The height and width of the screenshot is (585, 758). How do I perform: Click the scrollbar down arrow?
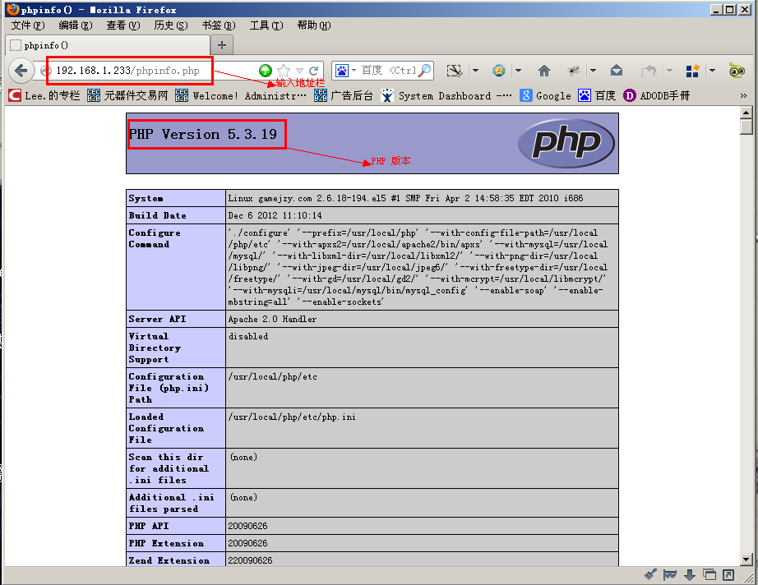(746, 560)
